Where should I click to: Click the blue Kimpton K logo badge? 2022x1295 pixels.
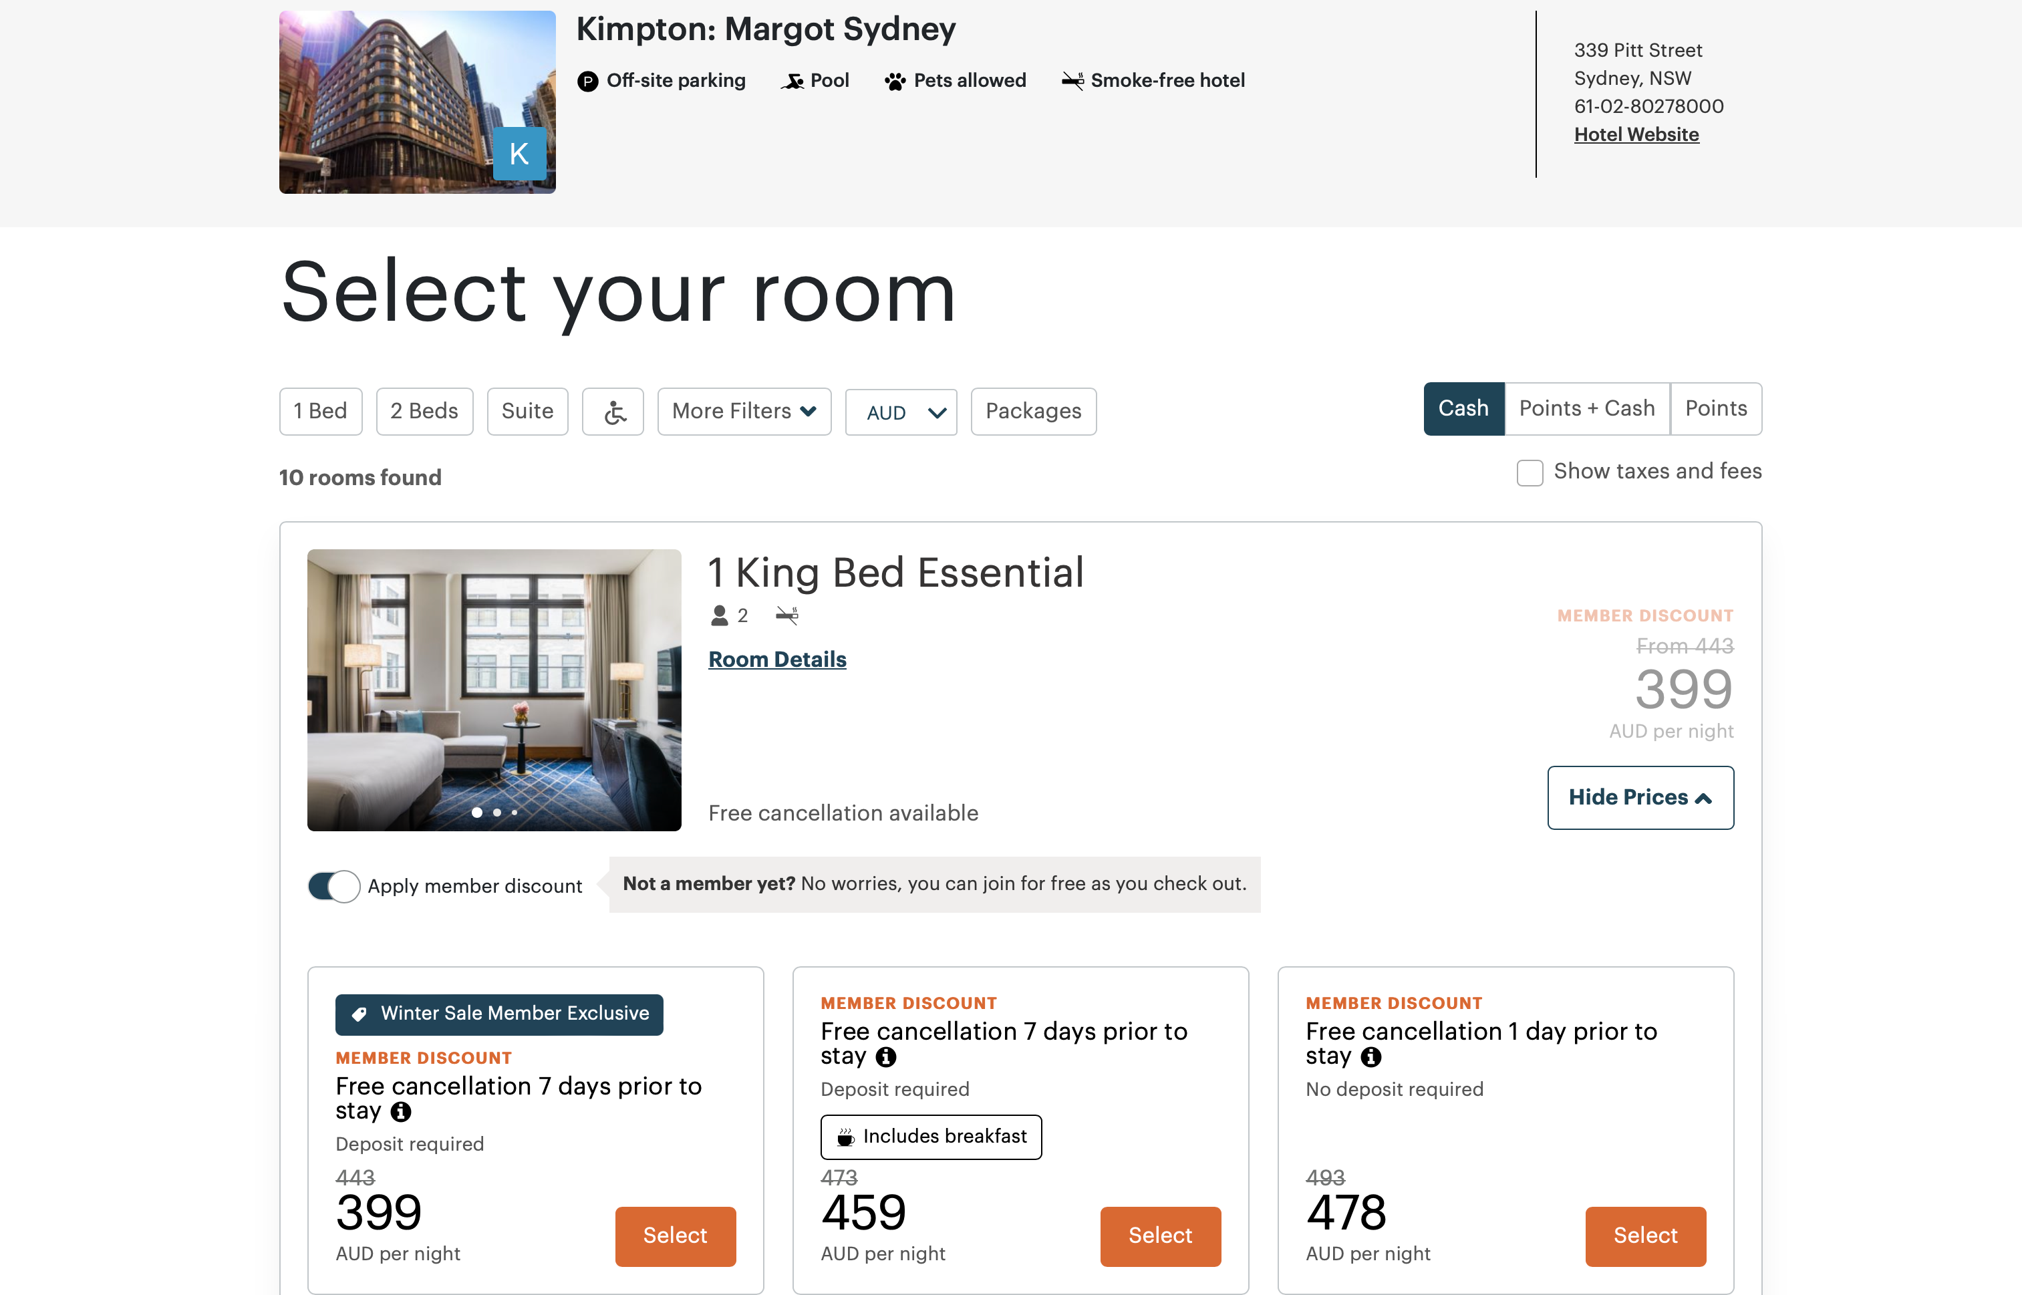point(519,154)
